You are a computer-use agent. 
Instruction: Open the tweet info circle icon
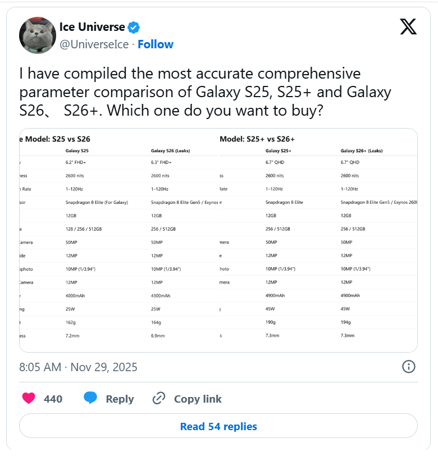[x=409, y=367]
